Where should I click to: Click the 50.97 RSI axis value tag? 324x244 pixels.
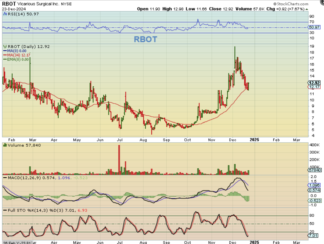tap(314, 27)
